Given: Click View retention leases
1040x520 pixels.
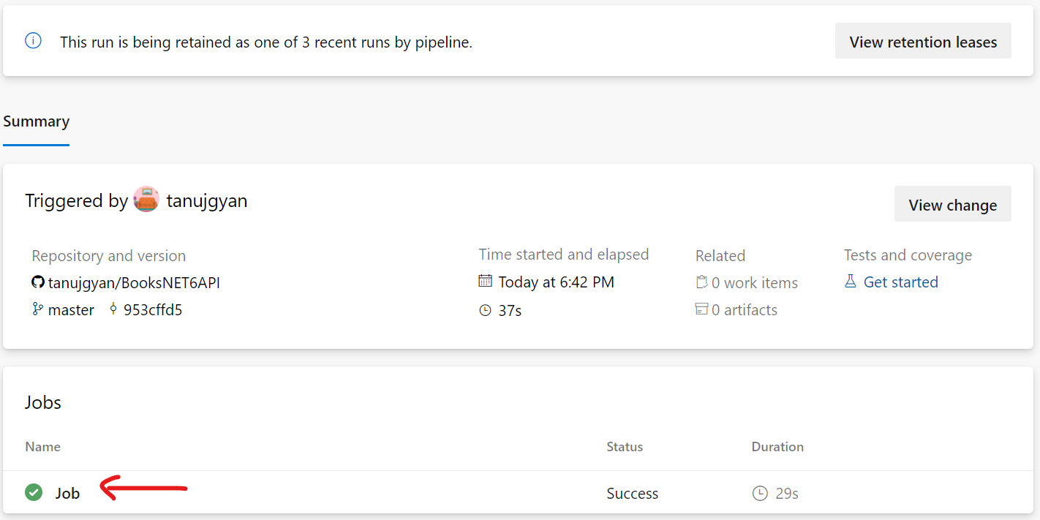Looking at the screenshot, I should [x=922, y=41].
